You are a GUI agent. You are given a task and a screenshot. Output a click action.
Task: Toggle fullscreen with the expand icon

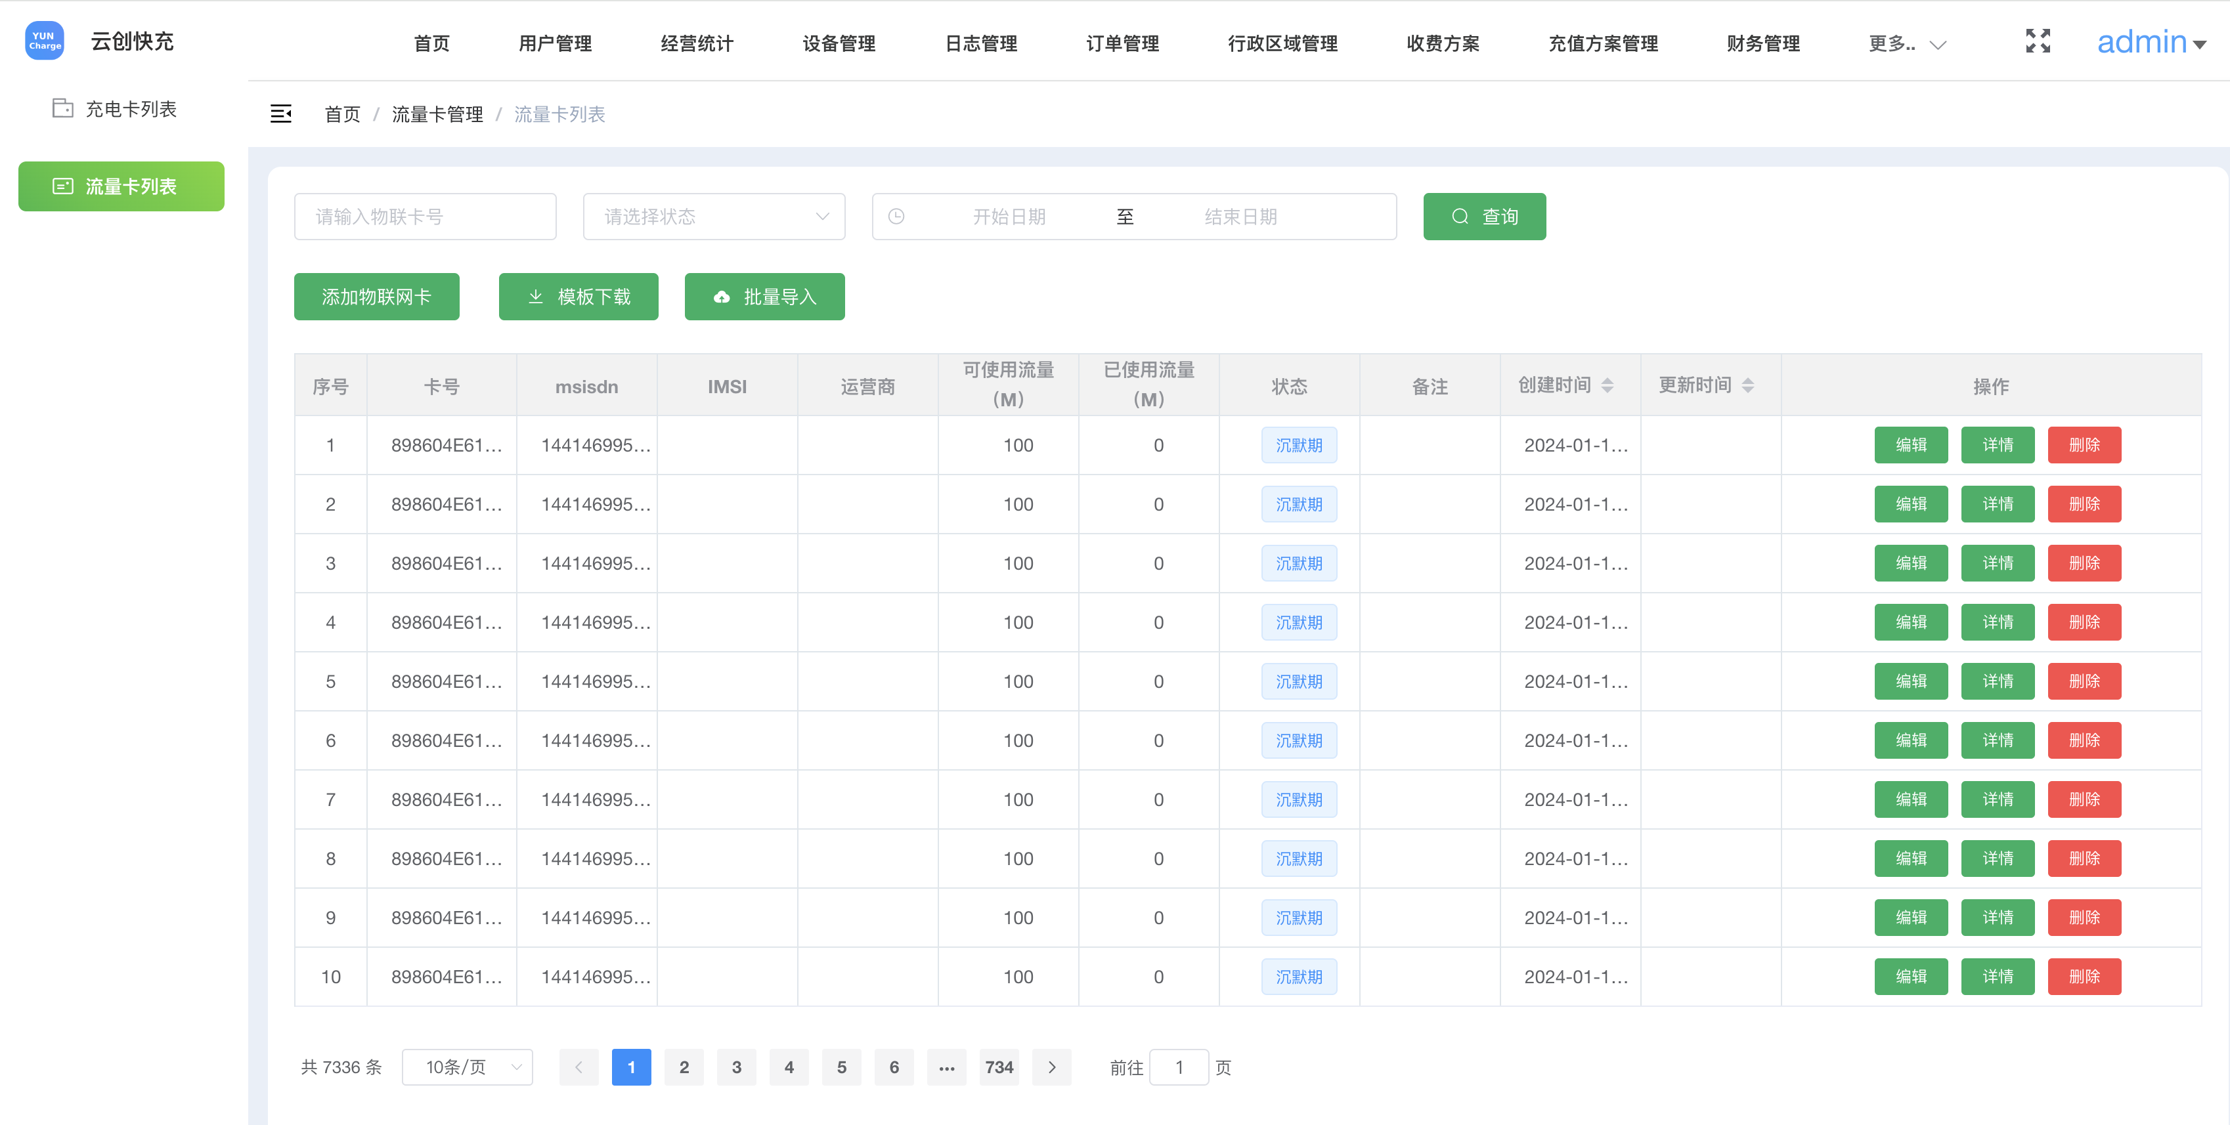point(2038,41)
